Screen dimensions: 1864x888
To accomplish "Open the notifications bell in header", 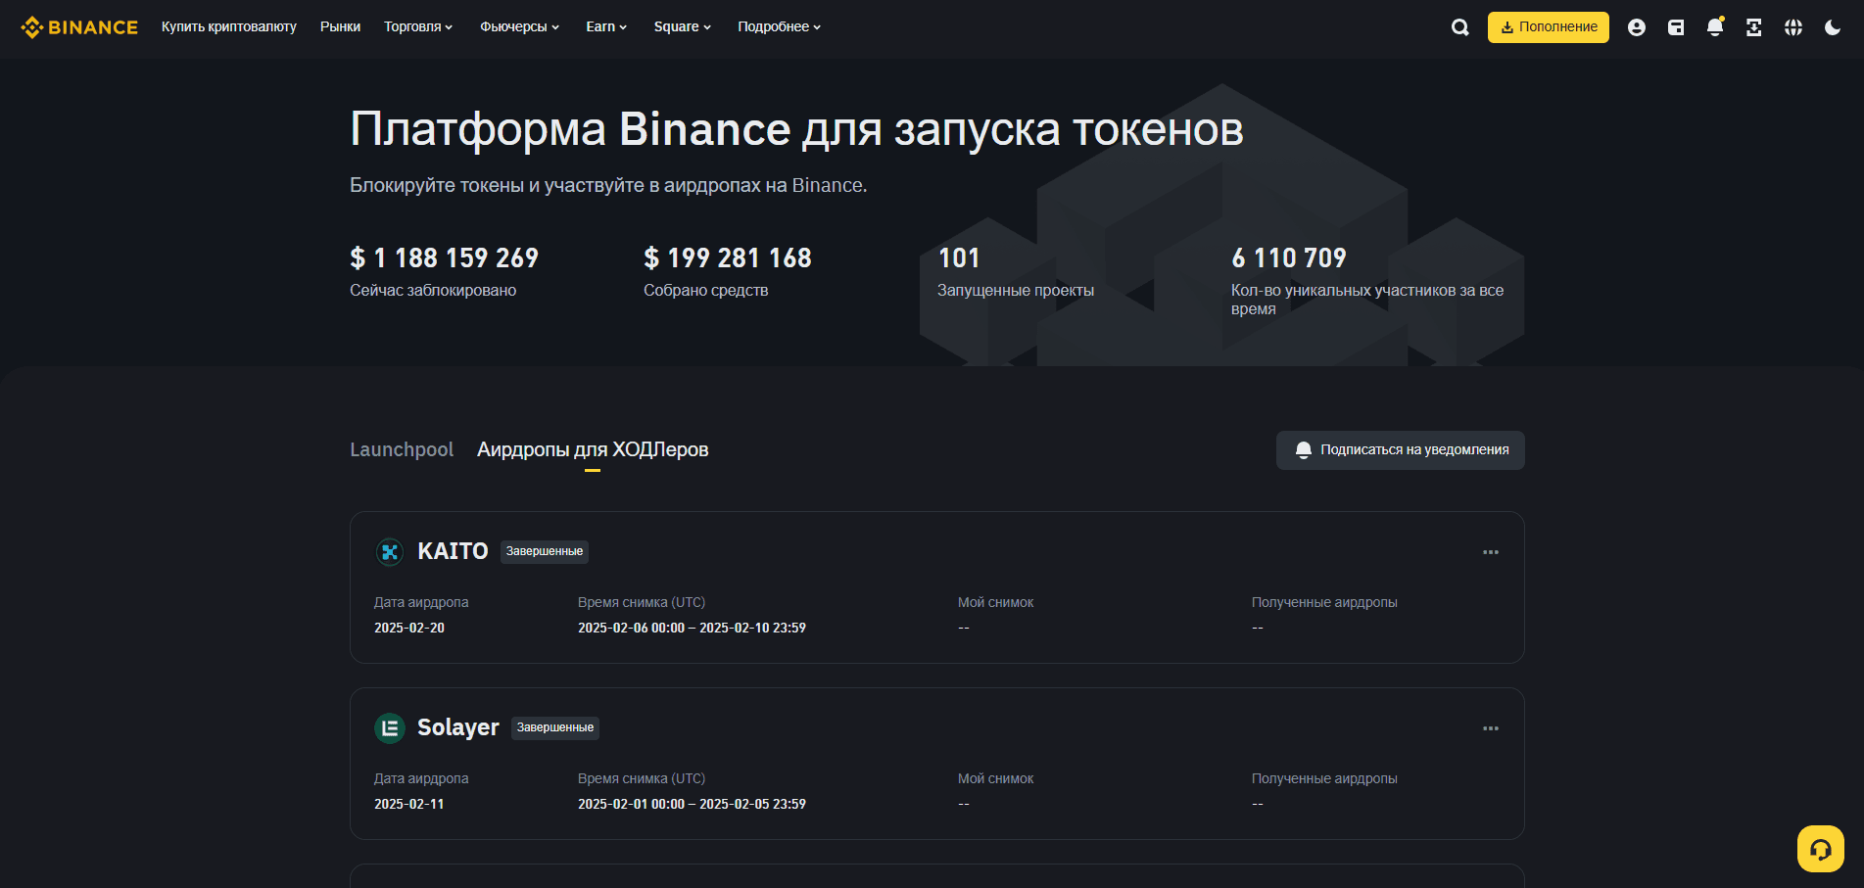I will [1715, 27].
